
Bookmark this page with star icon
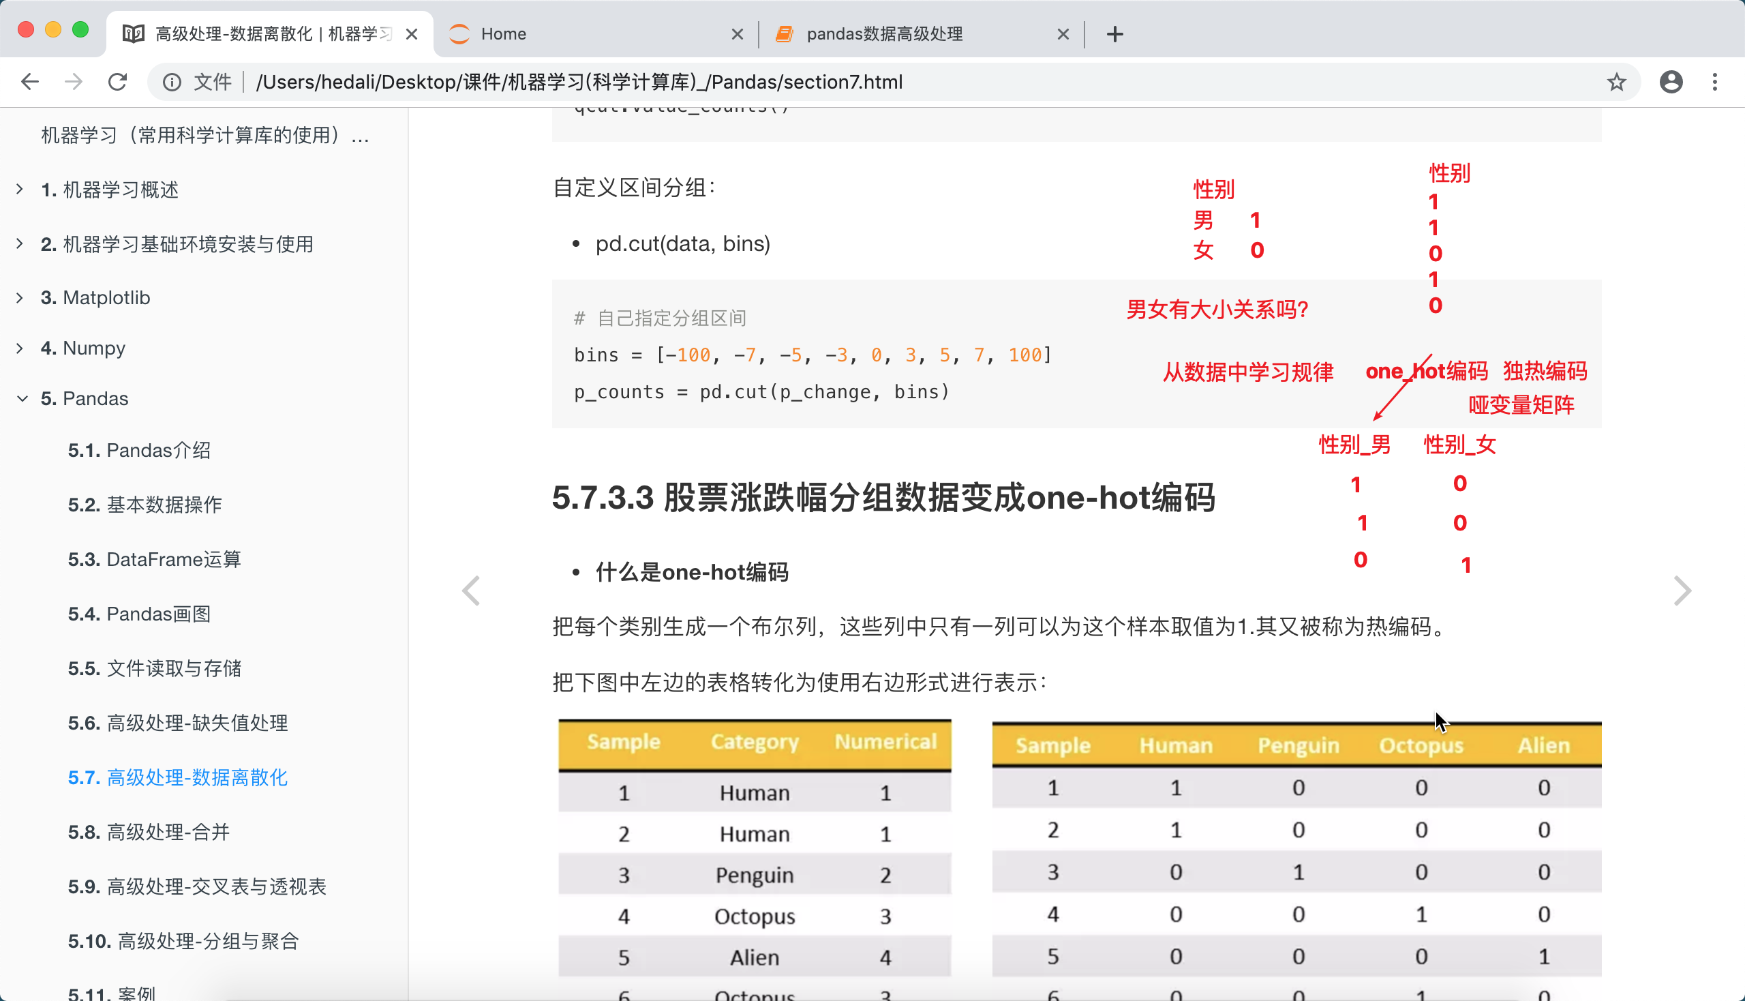[x=1615, y=82]
